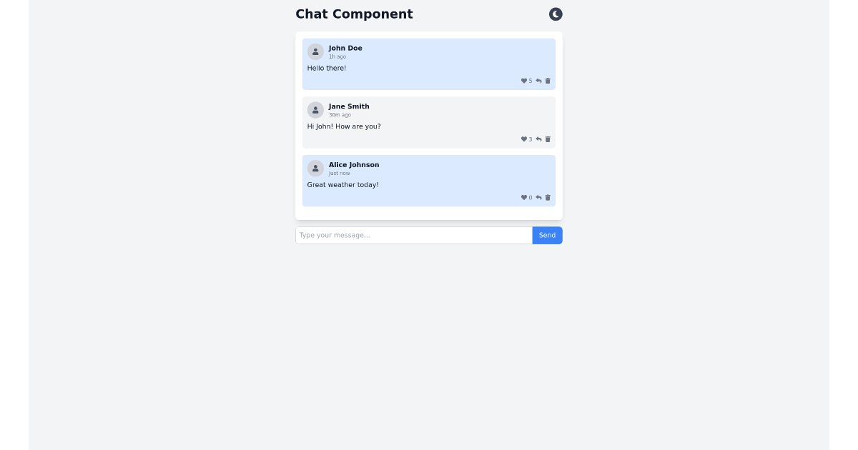Toggle dark mode with the moon icon
Screen dimensions: 858x450
[556, 14]
